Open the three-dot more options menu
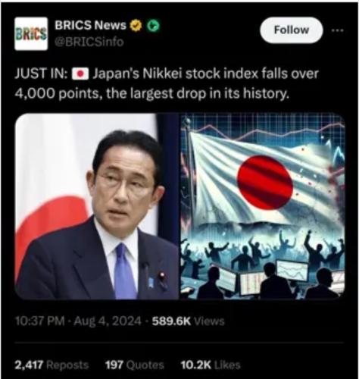Screen dimensions: 359x379 338,30
